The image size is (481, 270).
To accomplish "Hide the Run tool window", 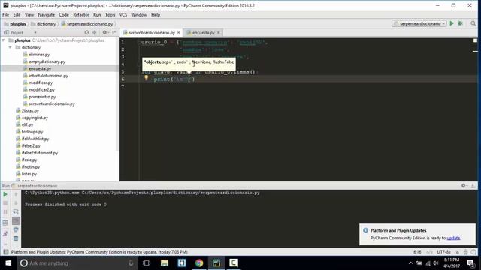I will pos(473,186).
